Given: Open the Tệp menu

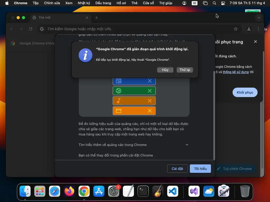Looking at the screenshot, I should coord(36,3).
